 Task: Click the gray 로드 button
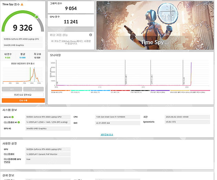click(12, 89)
